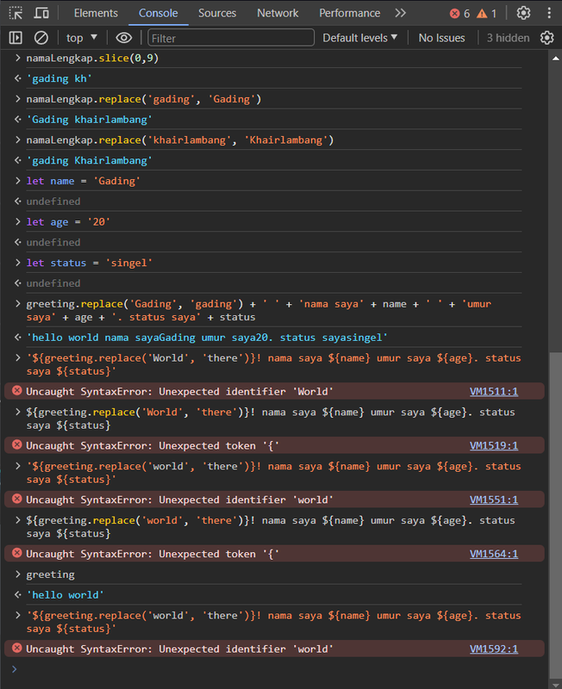Open the top JavaScript context dropdown
The image size is (562, 689).
pos(82,38)
